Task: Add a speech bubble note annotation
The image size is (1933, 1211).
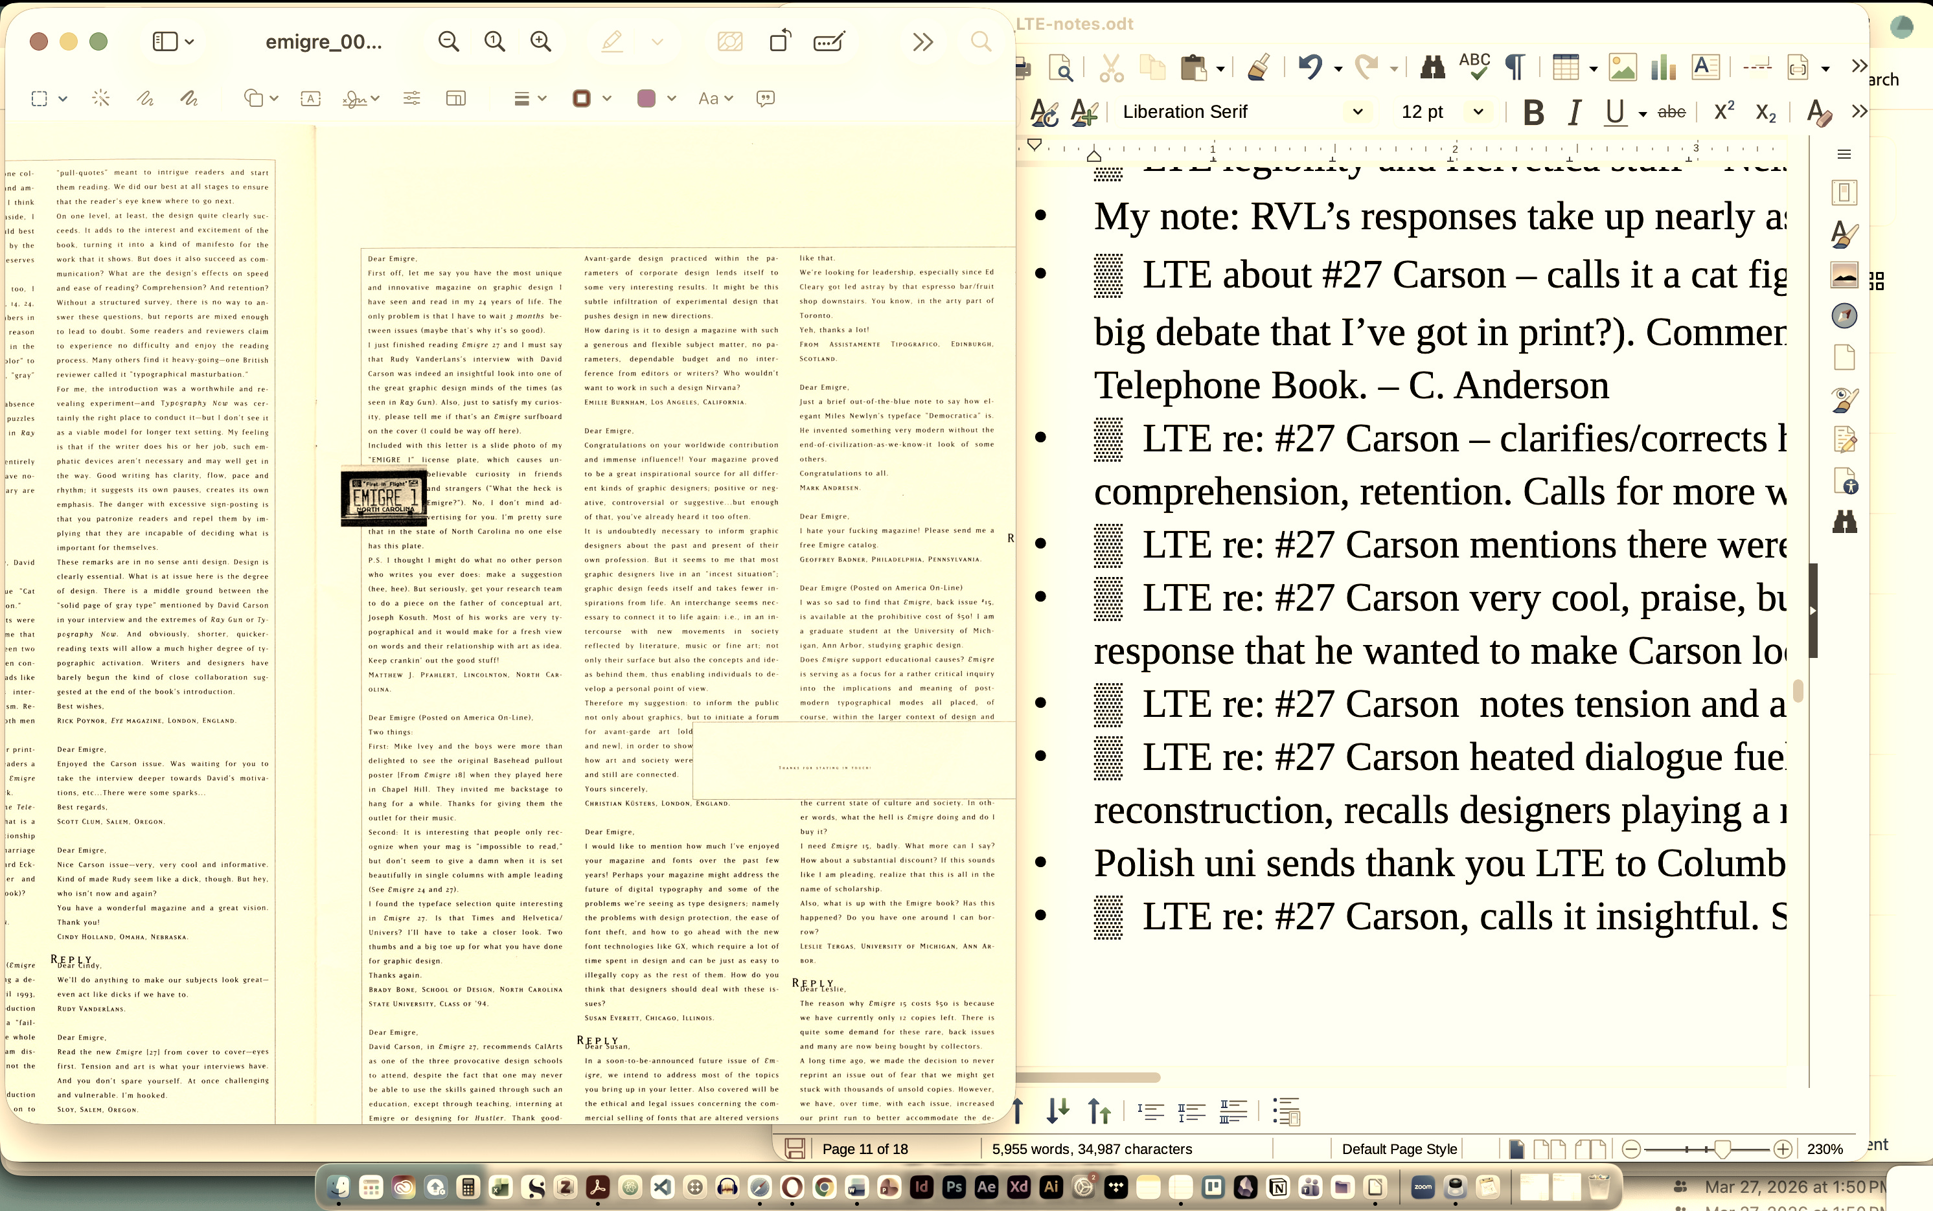Action: pos(766,98)
